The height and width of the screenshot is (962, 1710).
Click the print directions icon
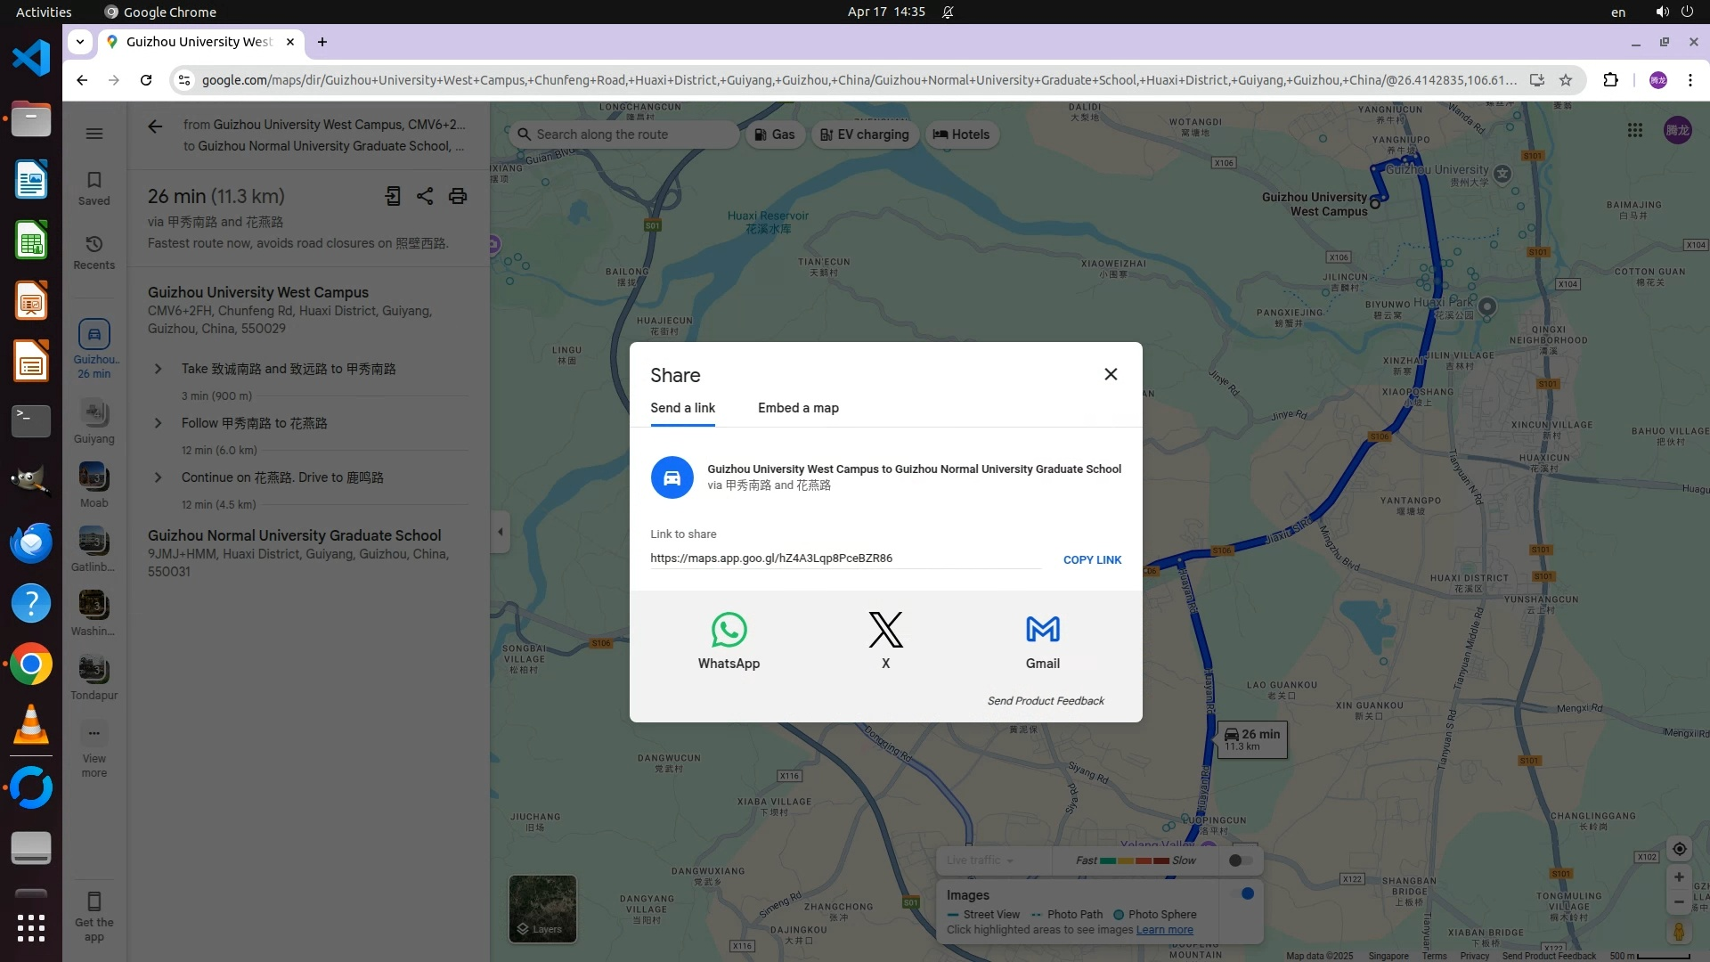coord(458,196)
